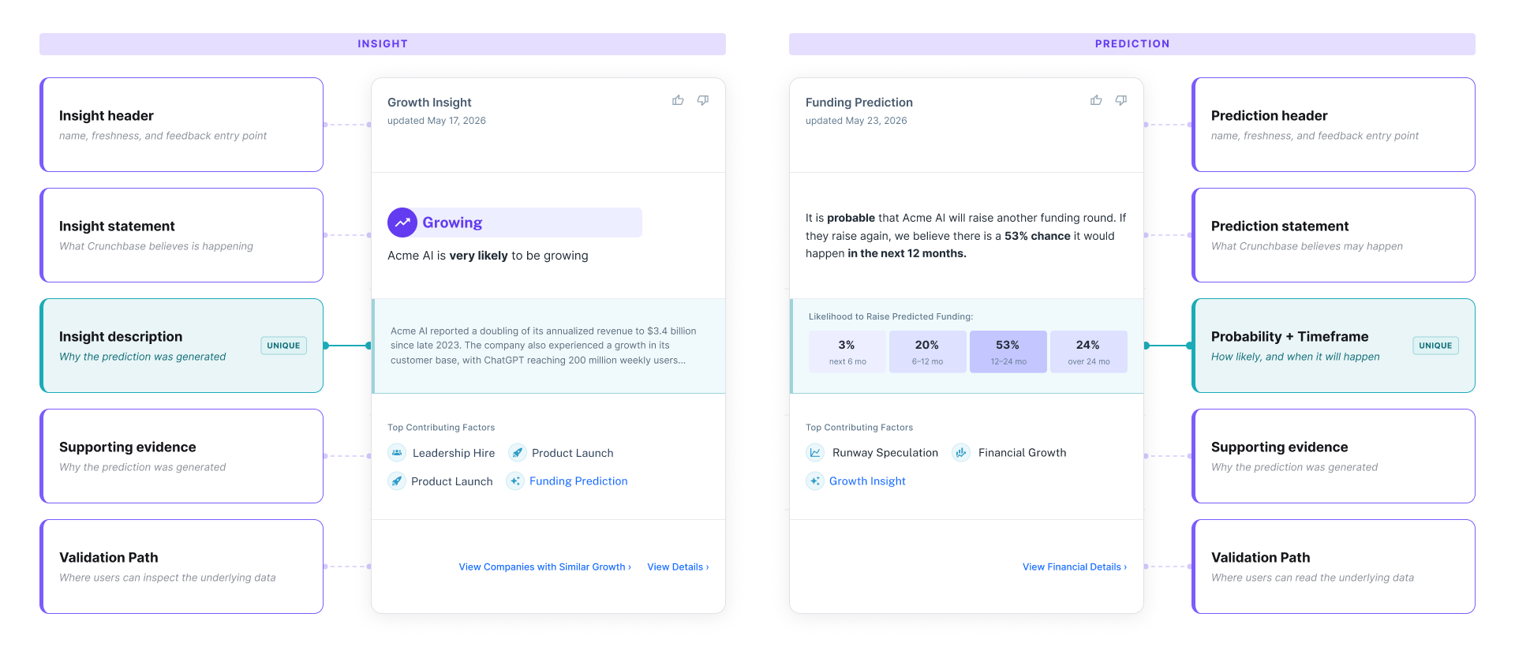Select the 24% over 24 mo tile
The image size is (1515, 647).
click(x=1089, y=352)
